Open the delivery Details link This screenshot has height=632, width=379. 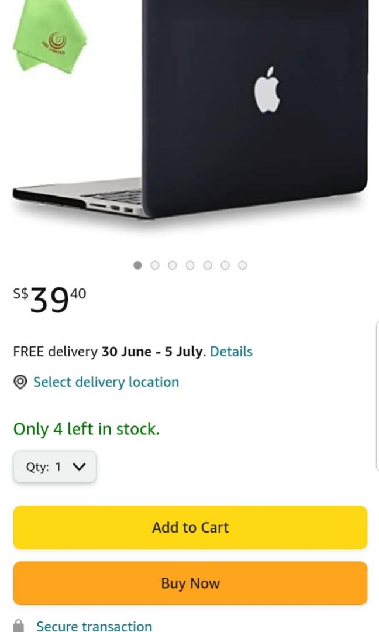[231, 352]
